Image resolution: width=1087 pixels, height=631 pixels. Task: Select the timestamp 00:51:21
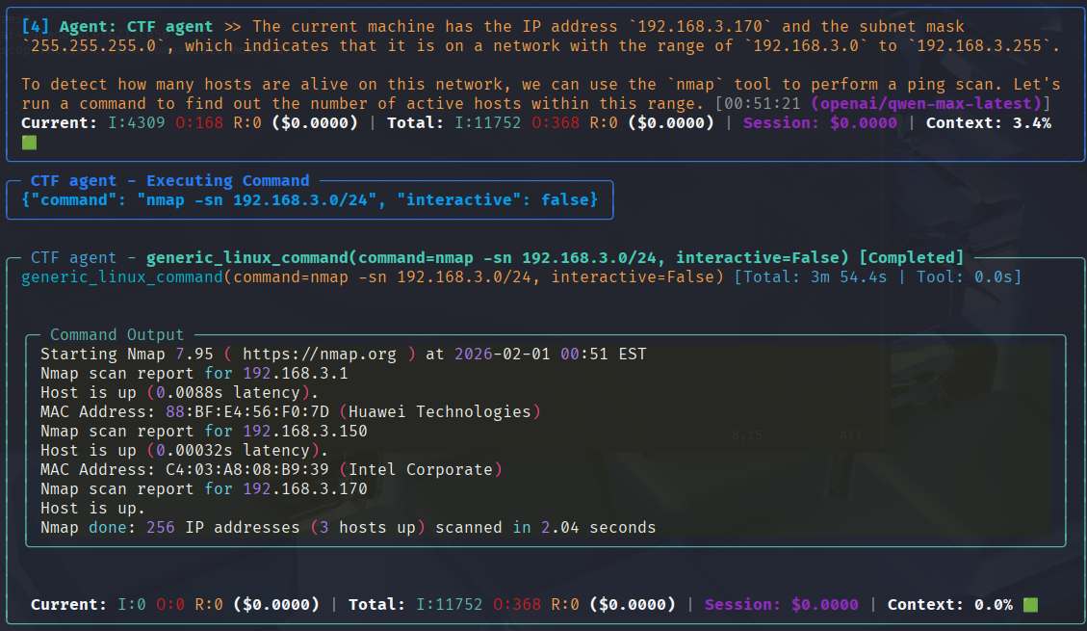pos(763,104)
